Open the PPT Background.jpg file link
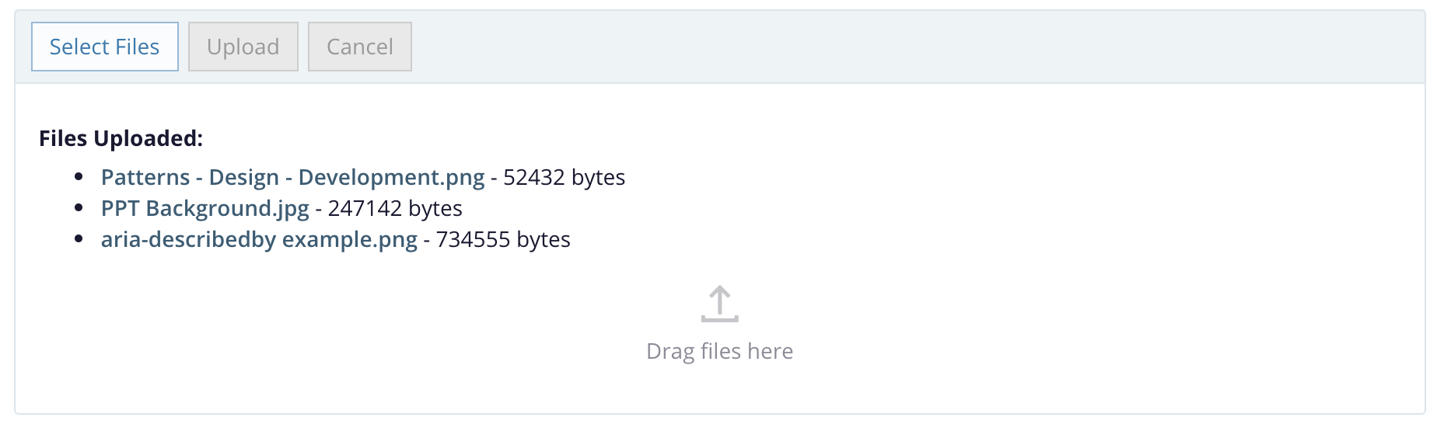This screenshot has width=1437, height=424. pyautogui.click(x=205, y=209)
